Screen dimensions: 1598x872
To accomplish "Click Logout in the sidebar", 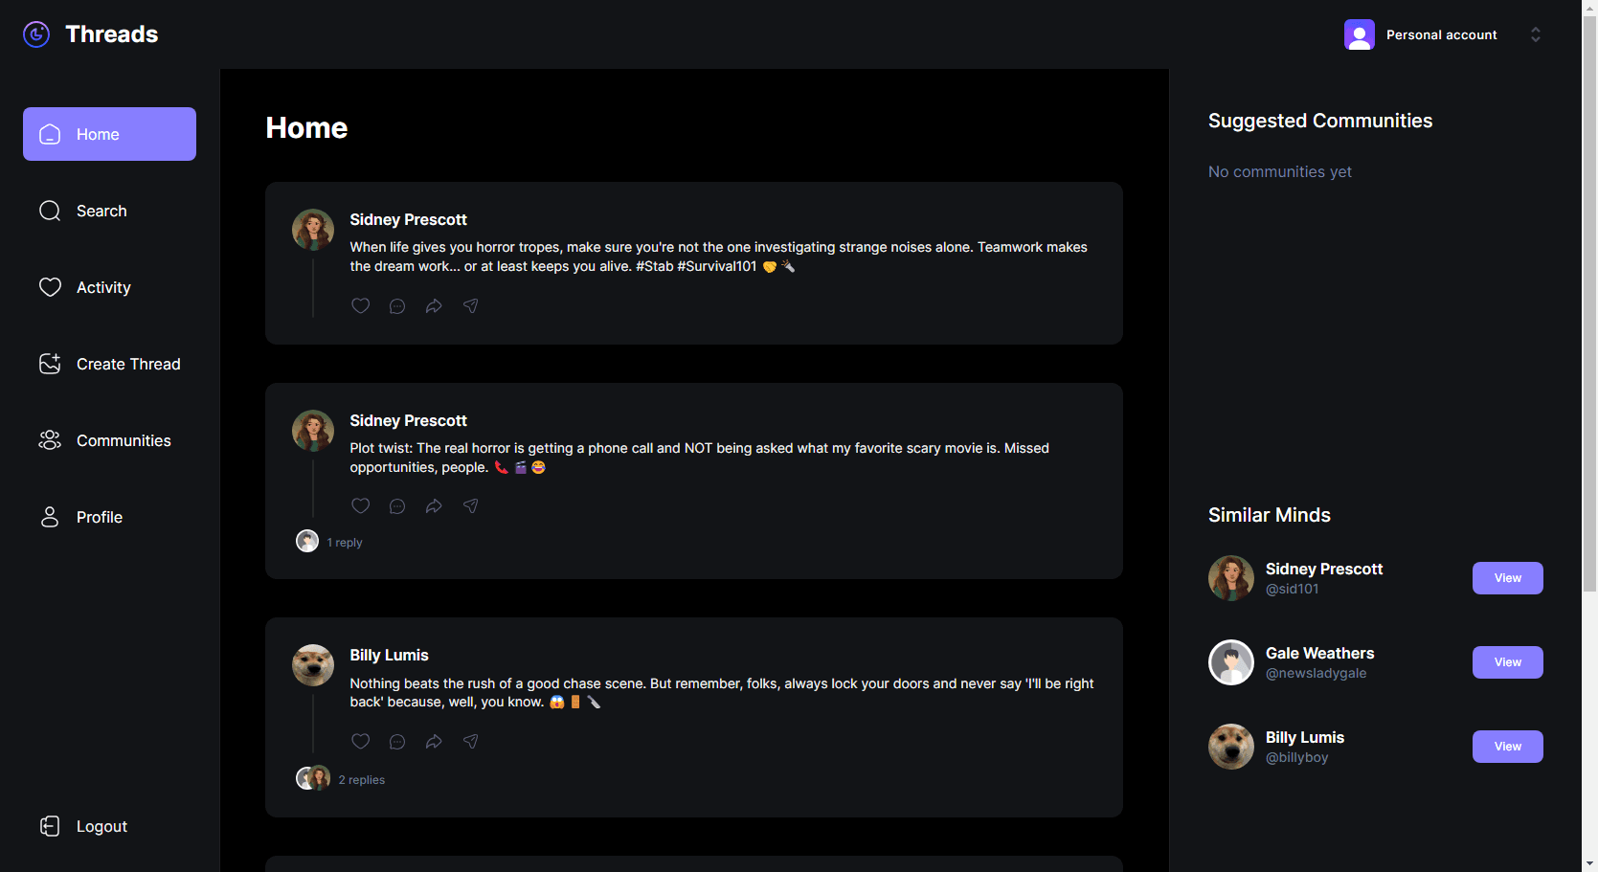I will click(101, 826).
